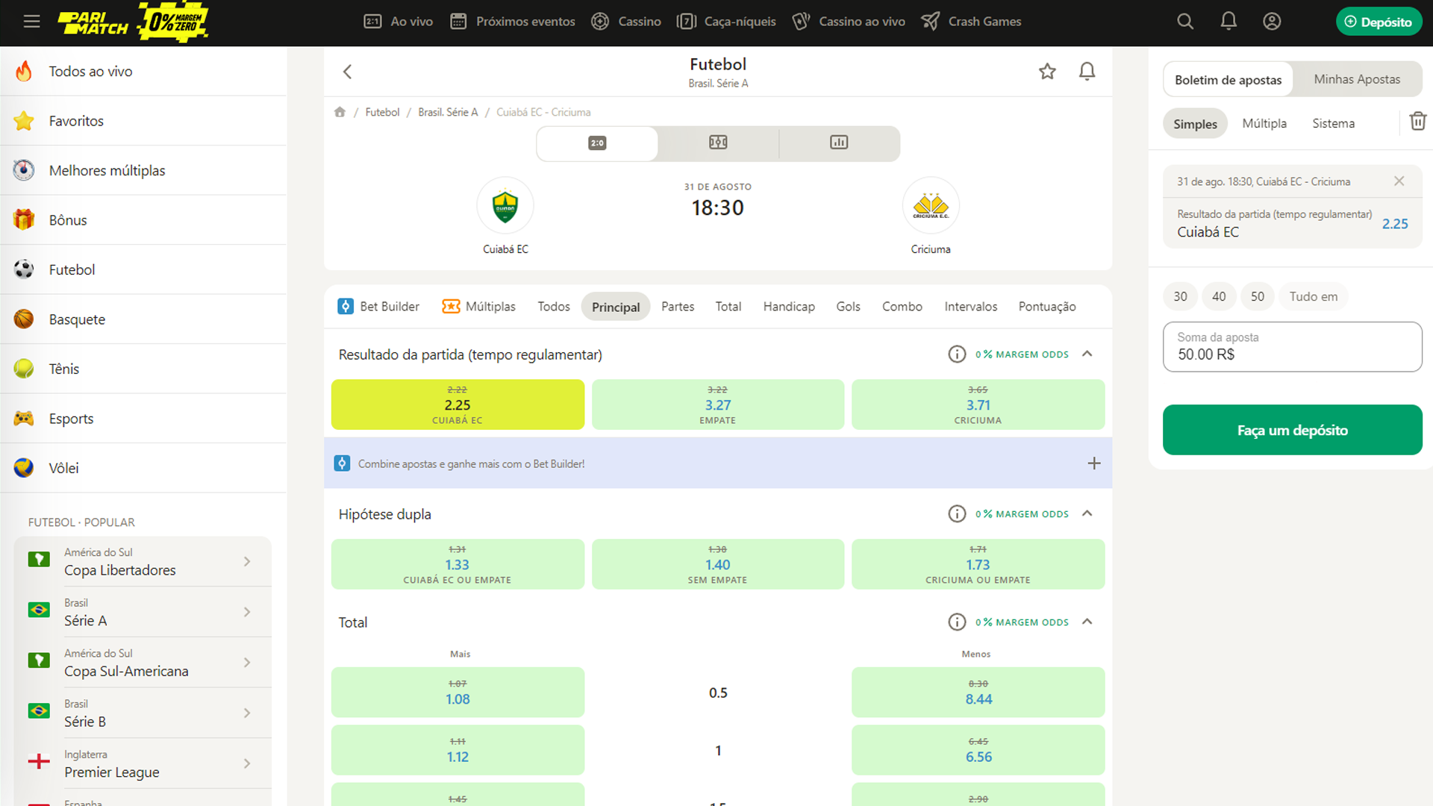Collapse the Total section
The width and height of the screenshot is (1433, 806).
(x=1087, y=622)
